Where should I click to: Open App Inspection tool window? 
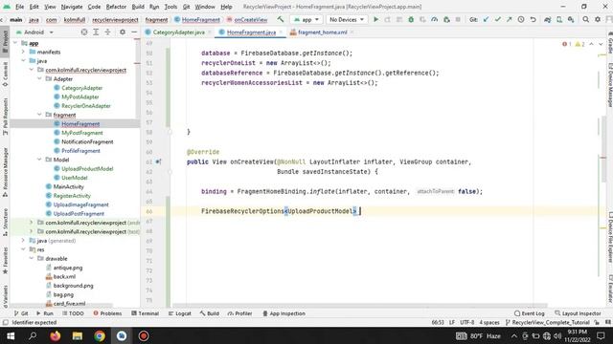[284, 313]
